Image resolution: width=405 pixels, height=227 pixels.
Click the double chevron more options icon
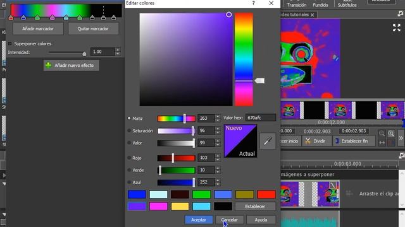click(x=401, y=138)
